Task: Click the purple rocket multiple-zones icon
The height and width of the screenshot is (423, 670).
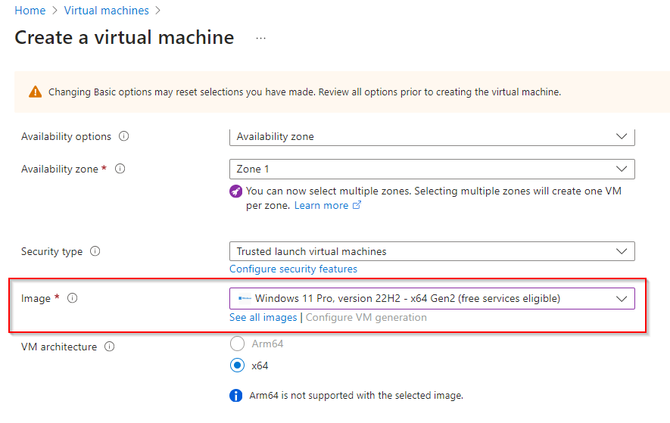Action: point(235,191)
